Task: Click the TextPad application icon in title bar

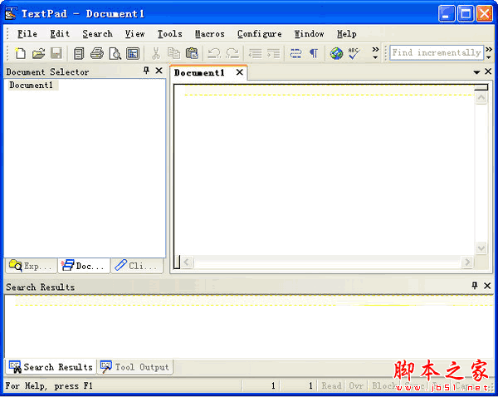Action: (11, 13)
